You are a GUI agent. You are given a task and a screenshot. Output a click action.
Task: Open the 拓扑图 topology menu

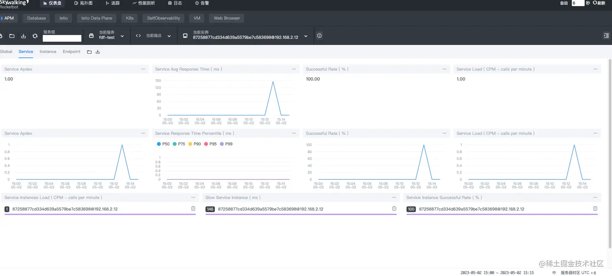click(83, 3)
